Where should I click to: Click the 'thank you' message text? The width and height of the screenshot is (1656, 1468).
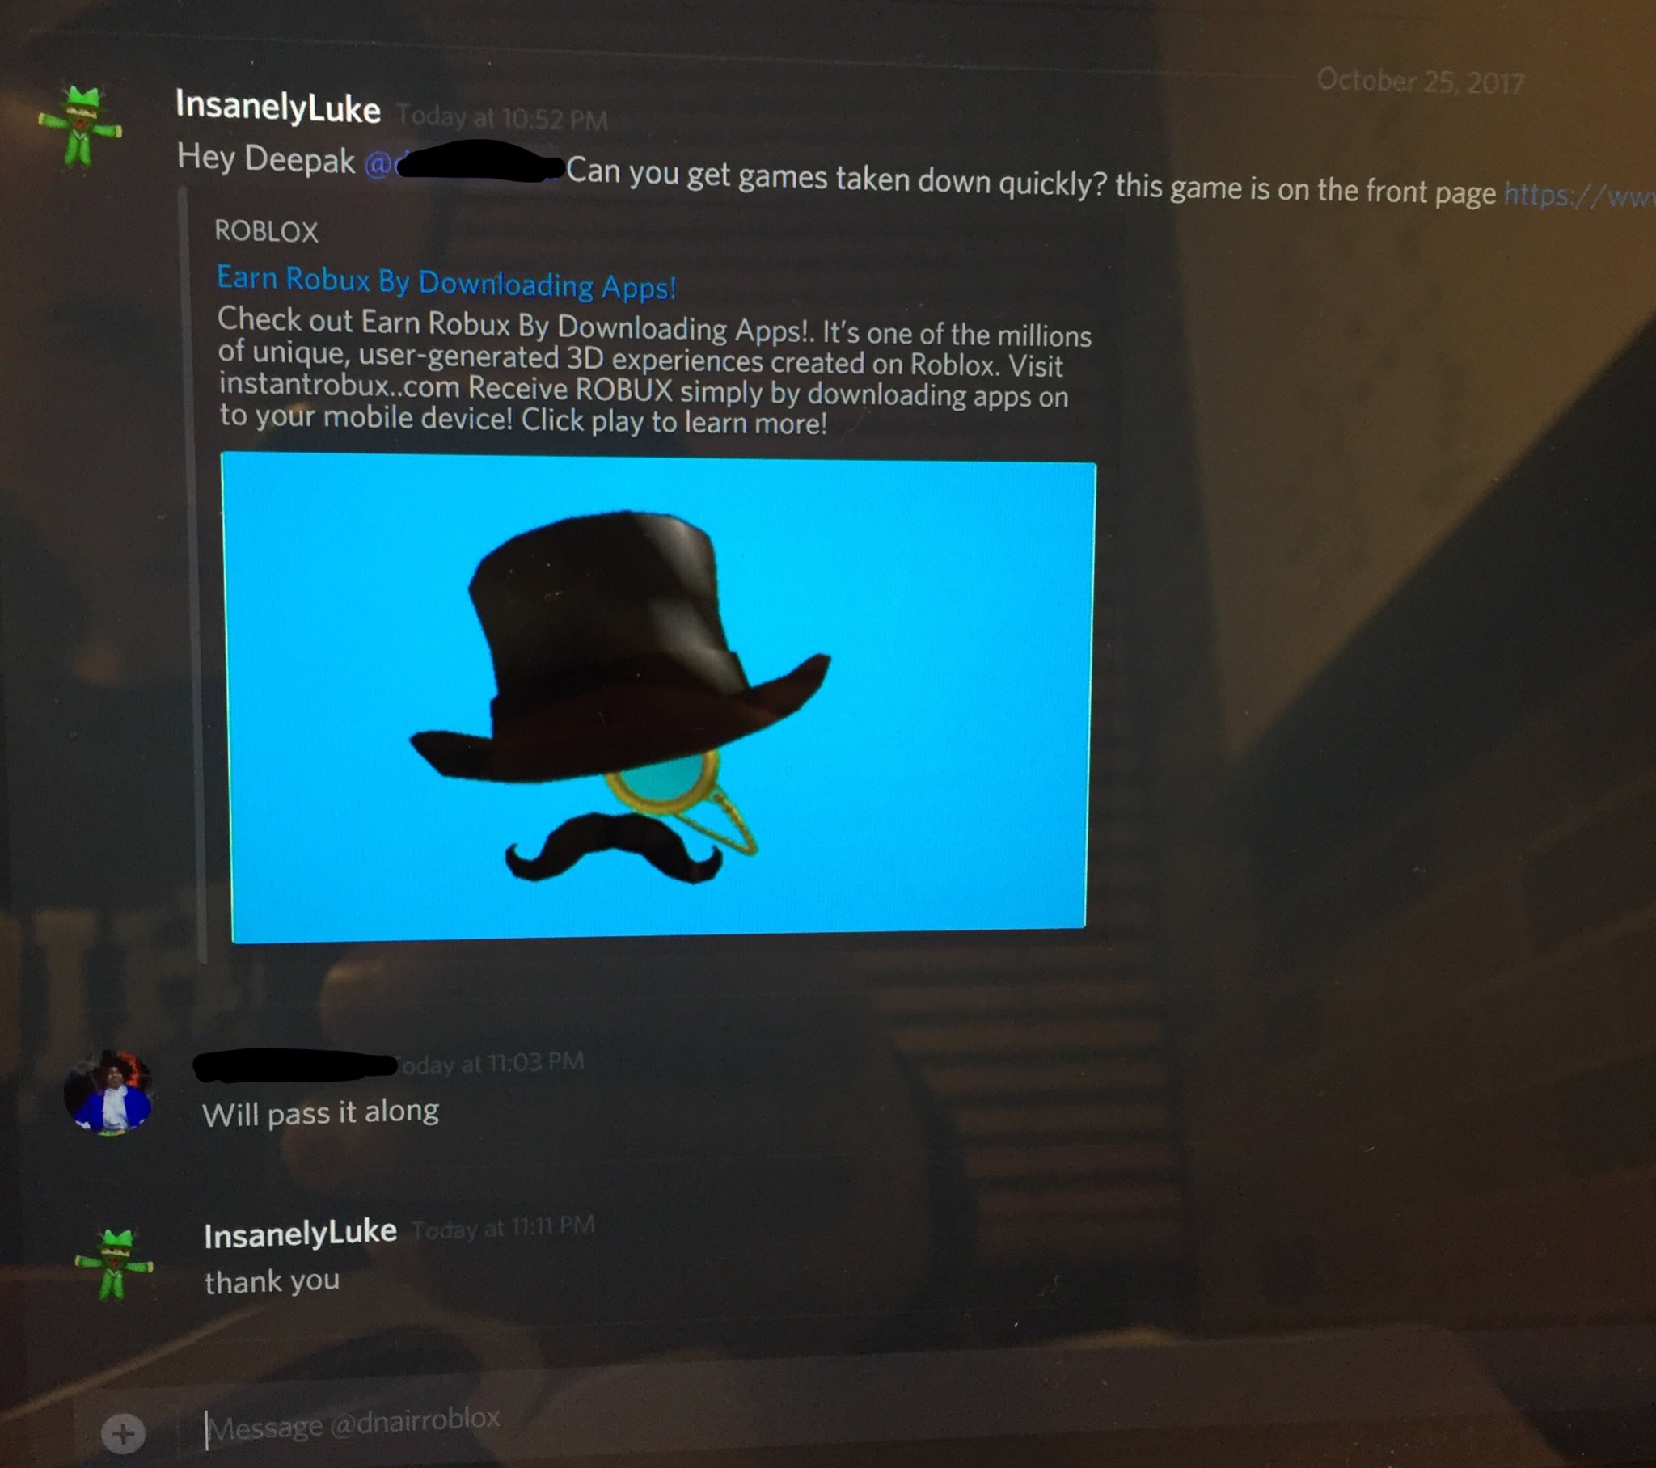click(x=272, y=1281)
